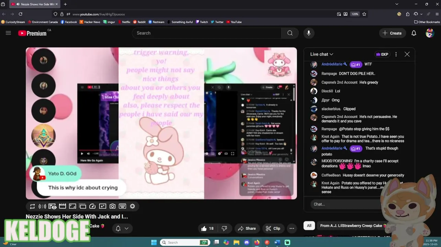Open the Firefox application hamburger menu
This screenshot has height=247, width=441.
point(437,14)
